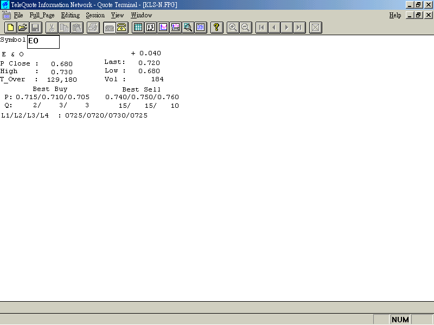The height and width of the screenshot is (325, 434).
Task: Click the Save floppy disk icon
Action: tap(36, 28)
